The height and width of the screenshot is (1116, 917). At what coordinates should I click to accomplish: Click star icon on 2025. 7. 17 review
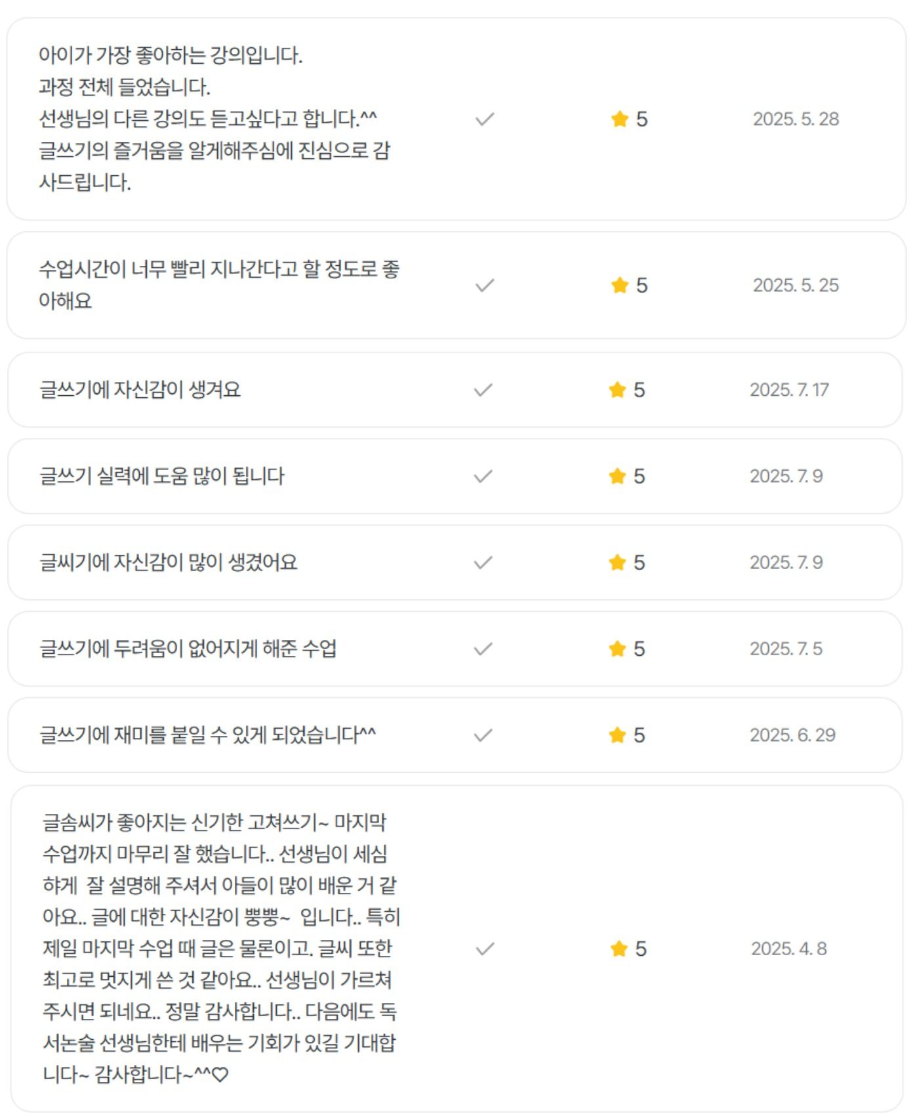tap(617, 390)
